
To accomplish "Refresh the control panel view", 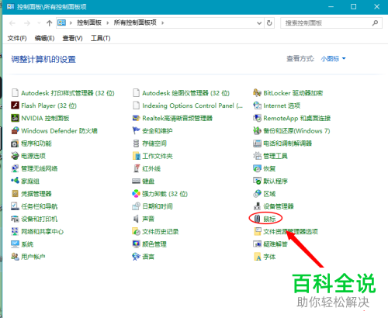I will 269,23.
